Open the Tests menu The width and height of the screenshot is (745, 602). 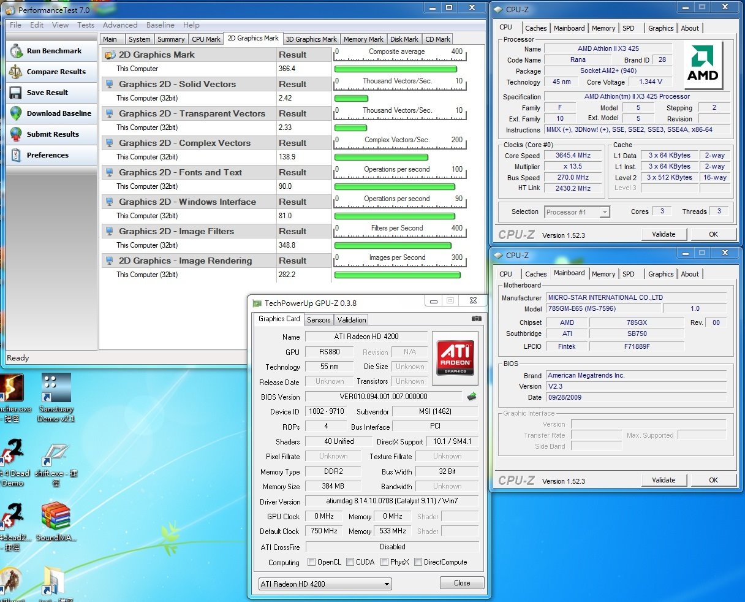click(86, 25)
